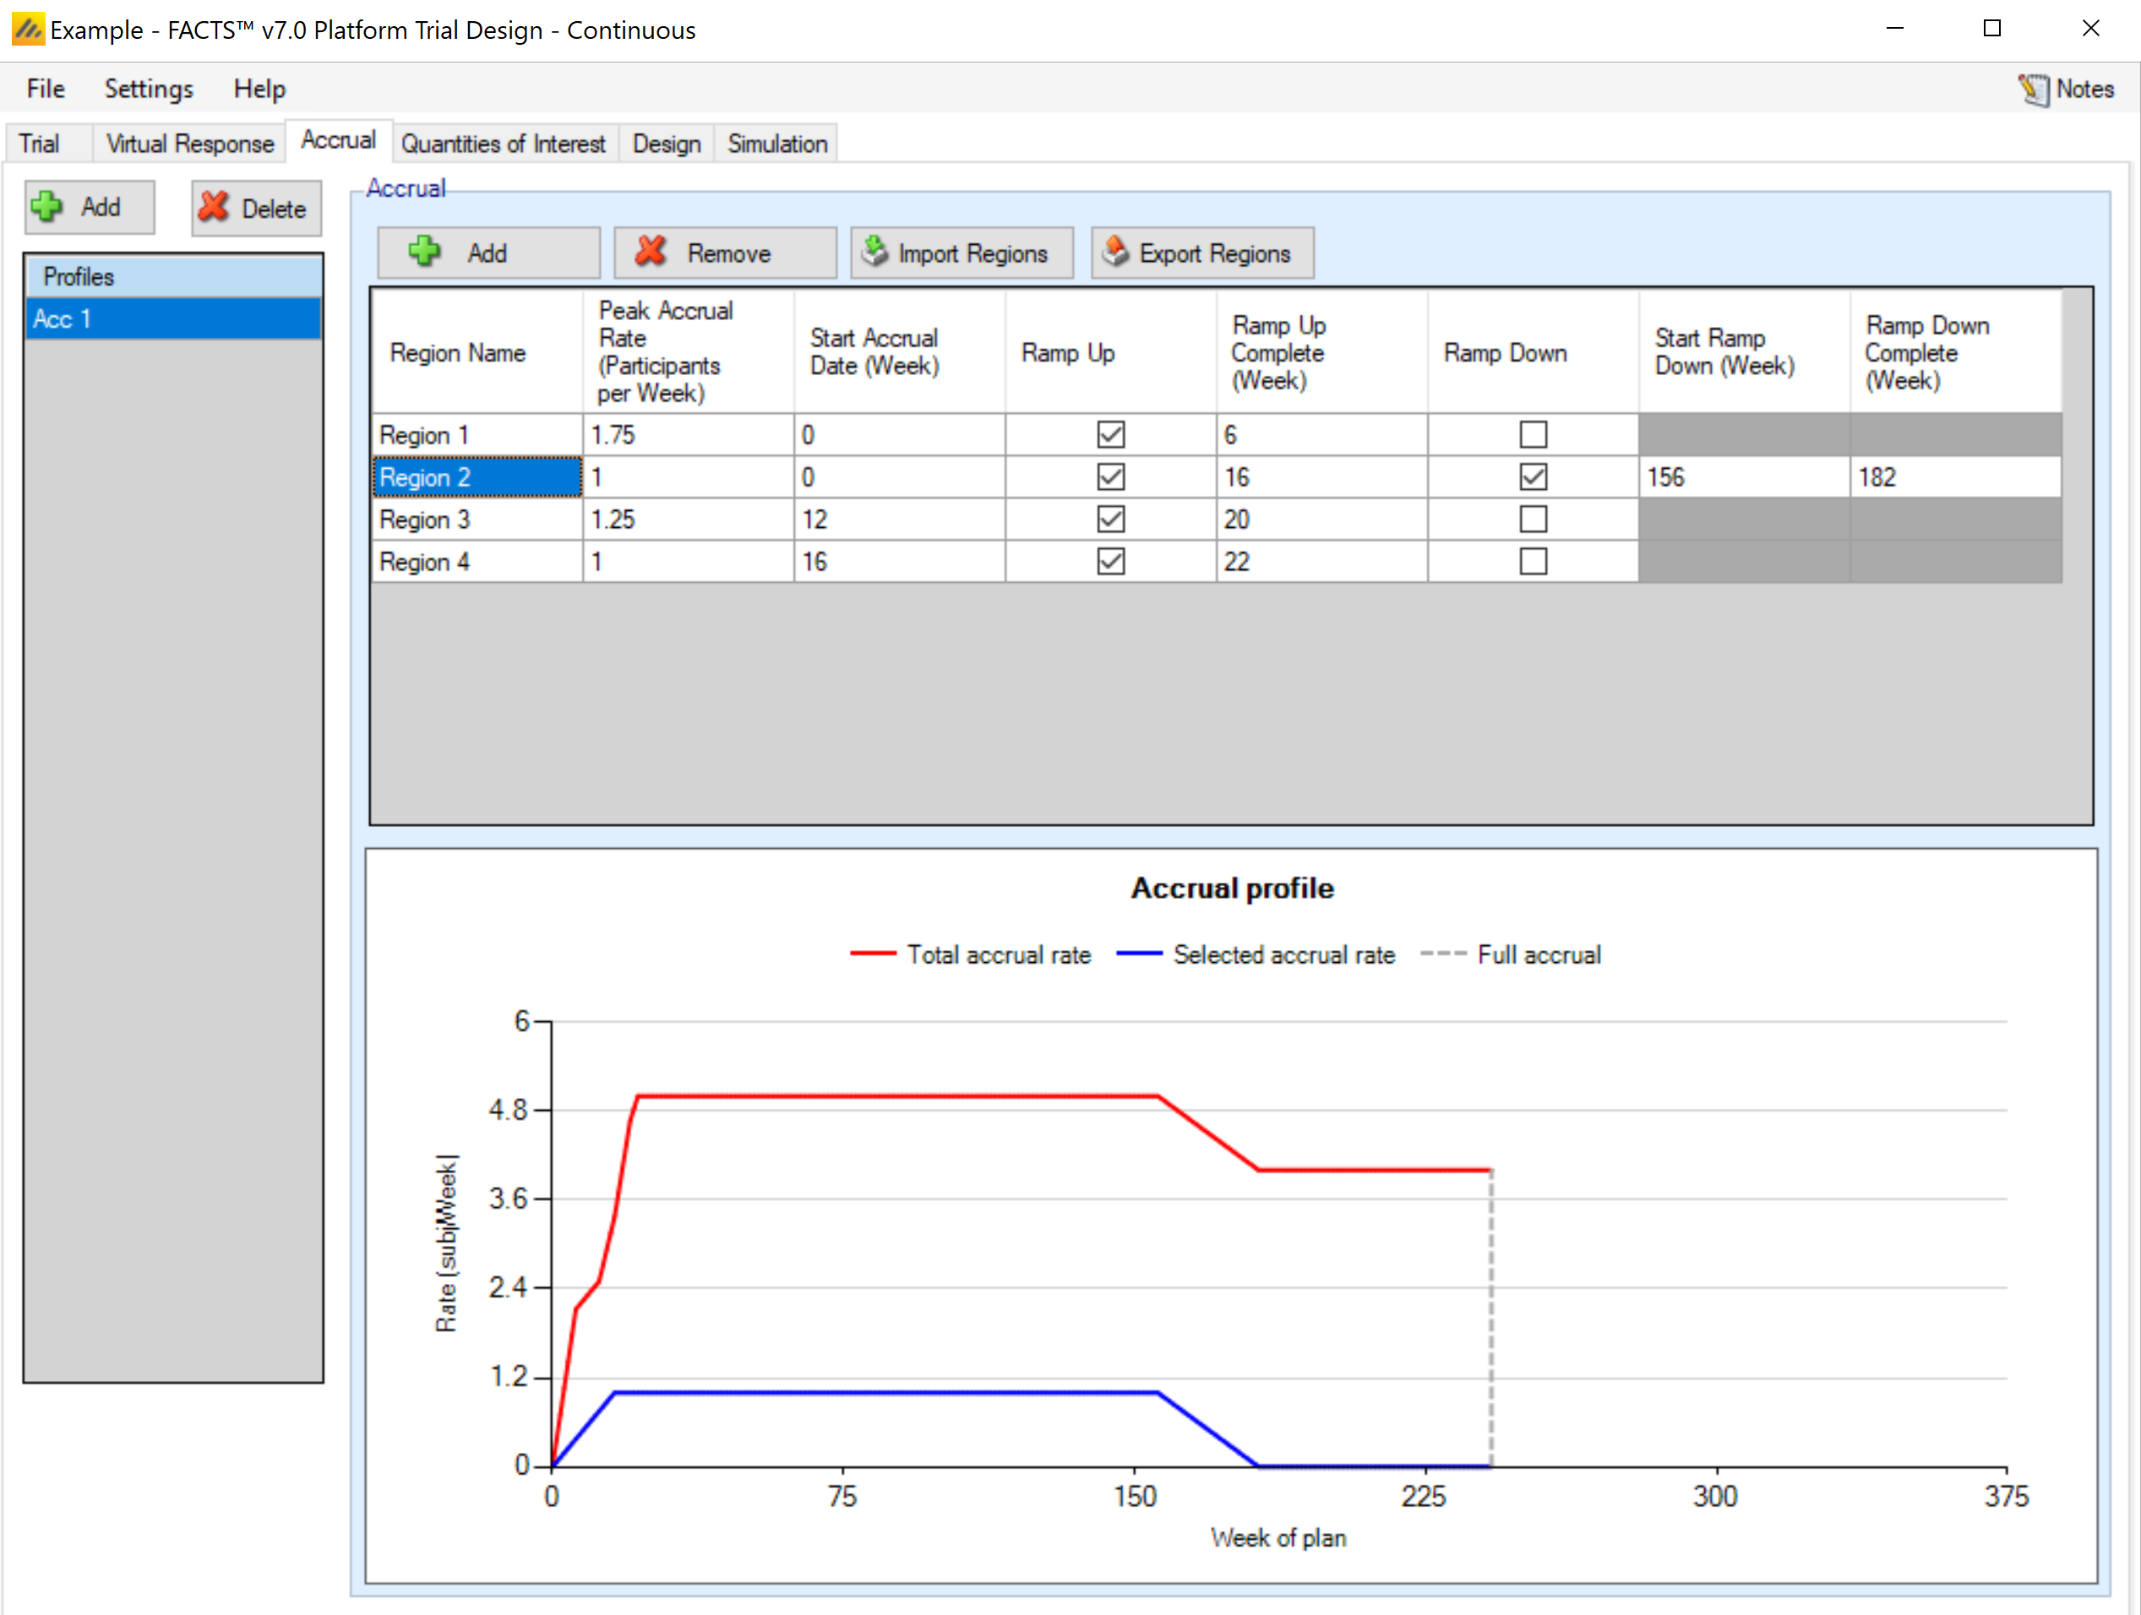Uncheck Ramp Up for Region 1
Image resolution: width=2141 pixels, height=1615 pixels.
click(1110, 434)
